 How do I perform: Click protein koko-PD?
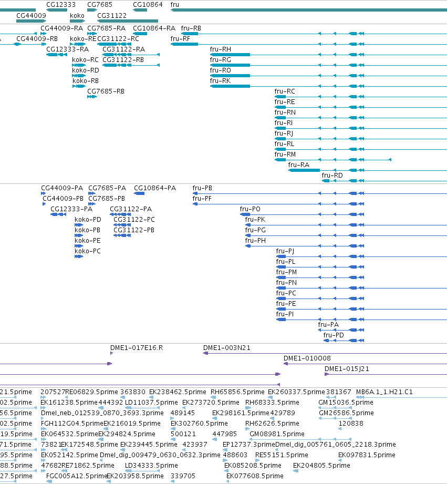click(x=88, y=220)
